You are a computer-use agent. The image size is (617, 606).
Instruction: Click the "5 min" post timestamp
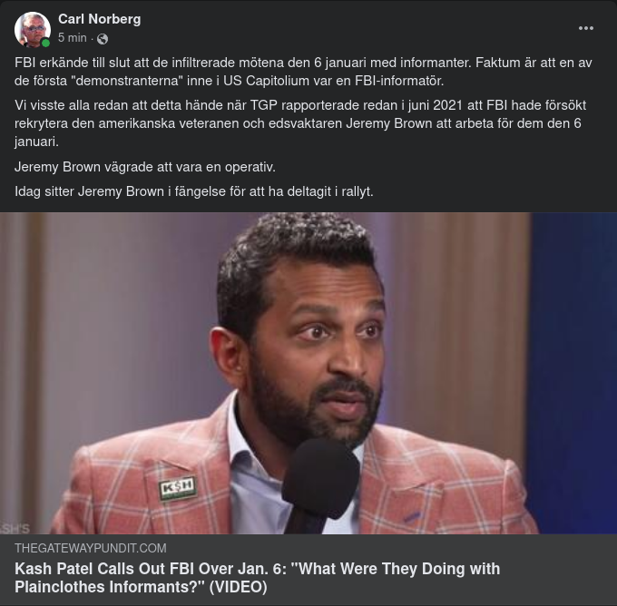pyautogui.click(x=72, y=38)
